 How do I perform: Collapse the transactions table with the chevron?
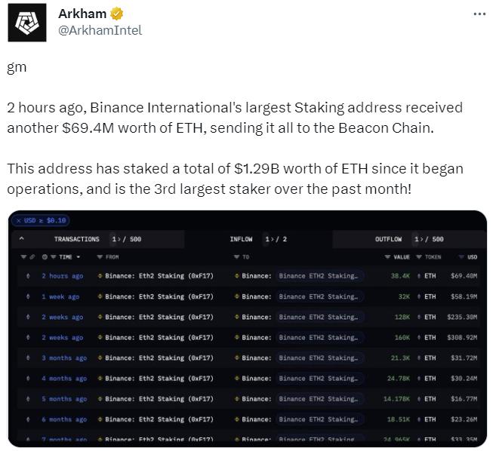22,239
